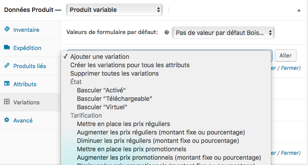Collapse the Données Produit panel arrow
Viewport: 308px width, 165px height.
coord(299,10)
